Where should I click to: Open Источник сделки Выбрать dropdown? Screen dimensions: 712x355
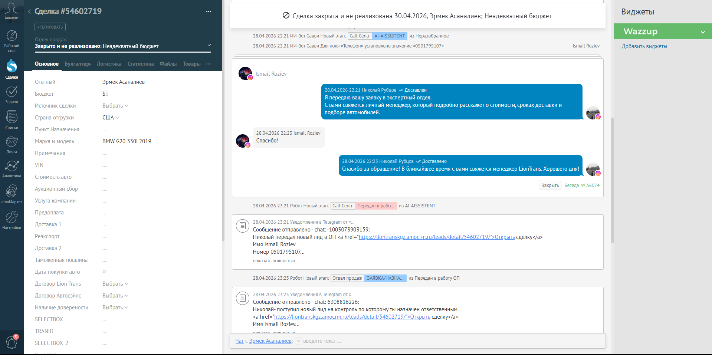tap(115, 106)
